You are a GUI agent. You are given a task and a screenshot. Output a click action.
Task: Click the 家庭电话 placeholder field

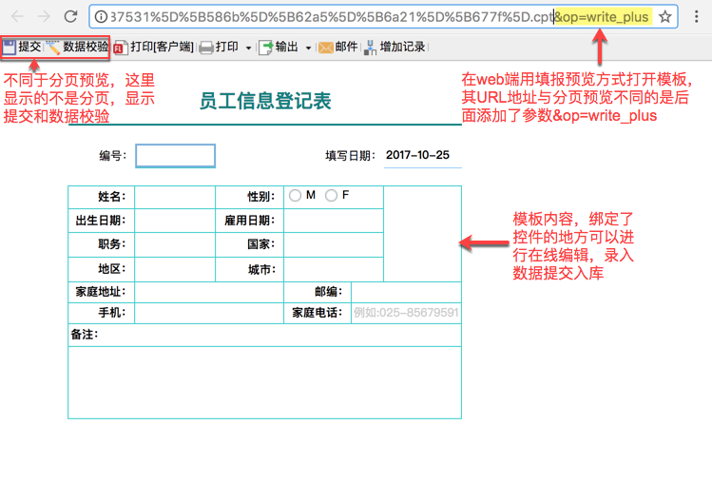pyautogui.click(x=407, y=313)
